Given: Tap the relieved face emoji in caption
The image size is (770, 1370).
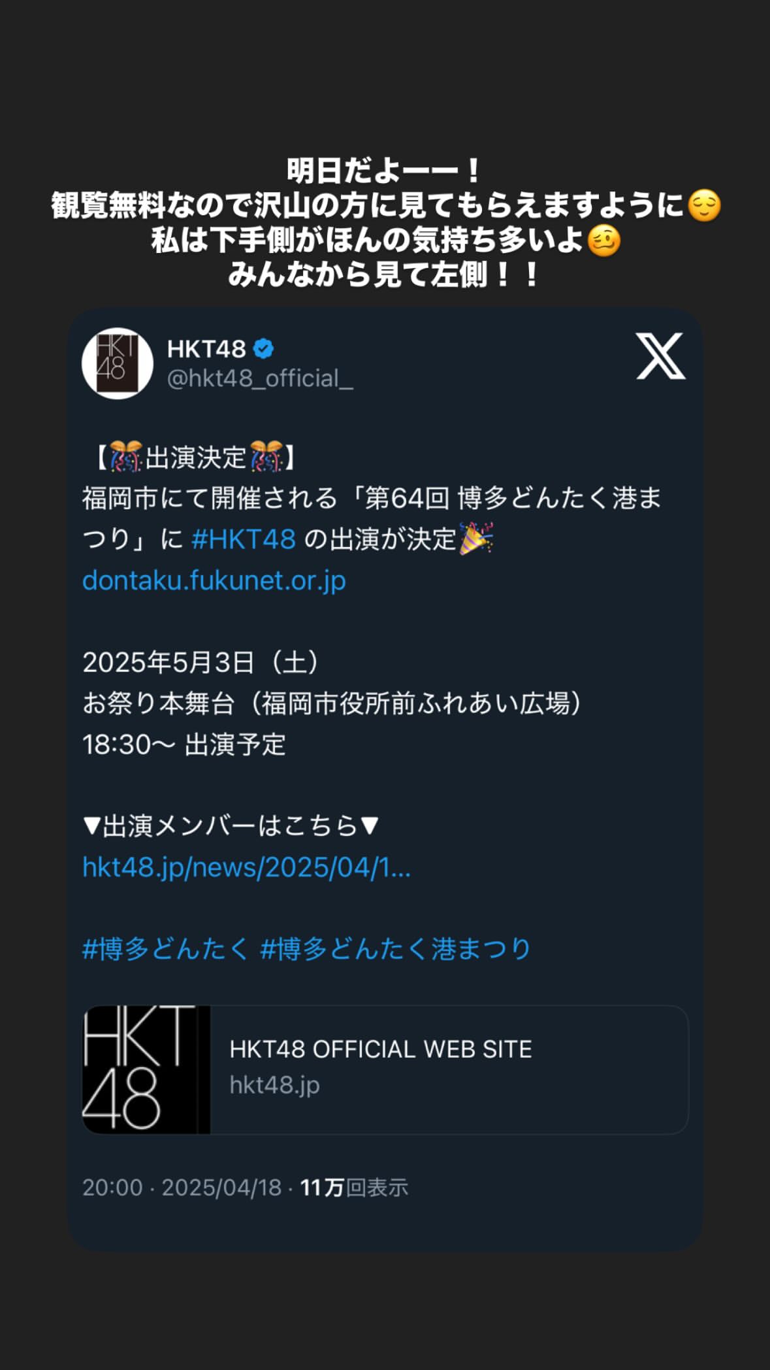Looking at the screenshot, I should 705,205.
